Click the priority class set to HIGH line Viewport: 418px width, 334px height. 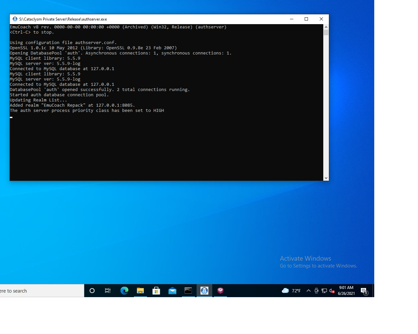[x=87, y=111]
